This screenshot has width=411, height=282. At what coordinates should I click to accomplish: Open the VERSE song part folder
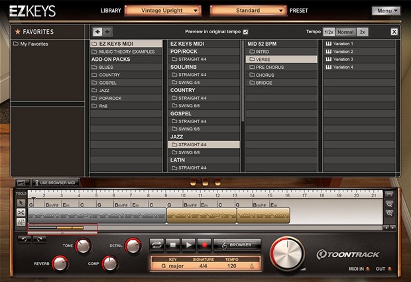[x=281, y=60]
